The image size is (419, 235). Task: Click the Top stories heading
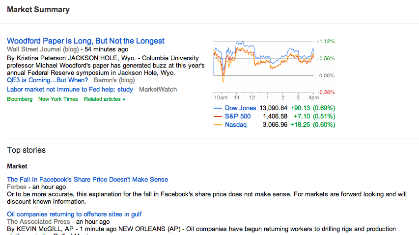[x=26, y=150]
